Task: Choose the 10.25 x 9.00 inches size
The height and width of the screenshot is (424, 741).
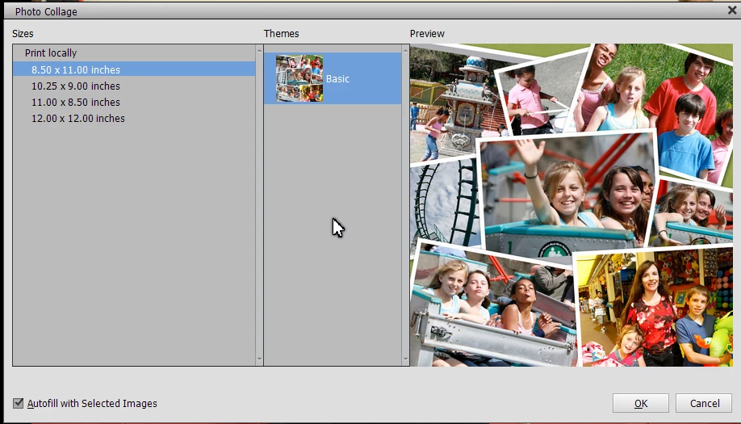Action: (x=134, y=86)
